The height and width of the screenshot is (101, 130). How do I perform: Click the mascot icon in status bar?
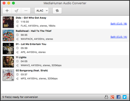click(x=106, y=97)
